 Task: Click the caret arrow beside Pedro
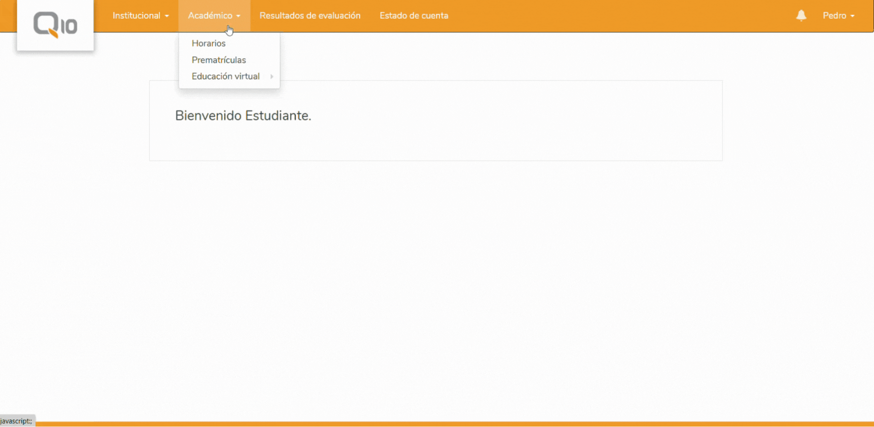[x=852, y=16]
